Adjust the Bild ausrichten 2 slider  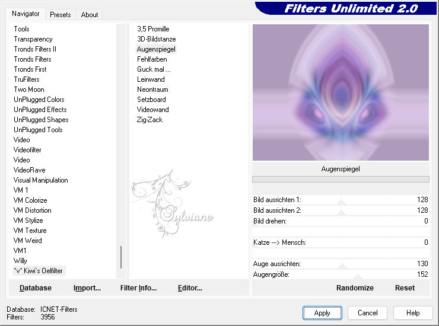[x=341, y=210]
